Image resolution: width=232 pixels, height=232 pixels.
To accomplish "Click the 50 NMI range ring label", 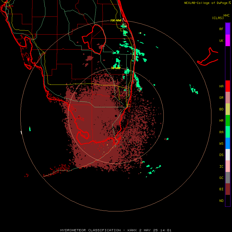I will click(x=116, y=68).
